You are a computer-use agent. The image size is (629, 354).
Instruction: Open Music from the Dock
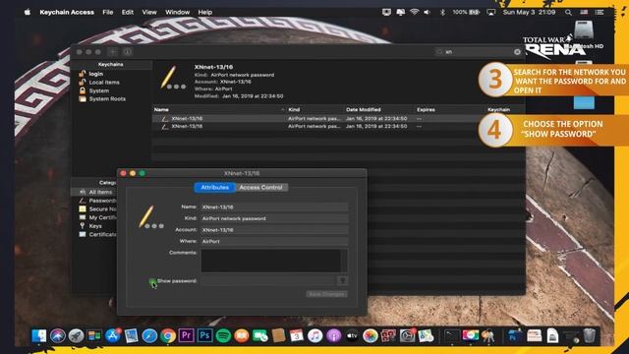point(314,335)
